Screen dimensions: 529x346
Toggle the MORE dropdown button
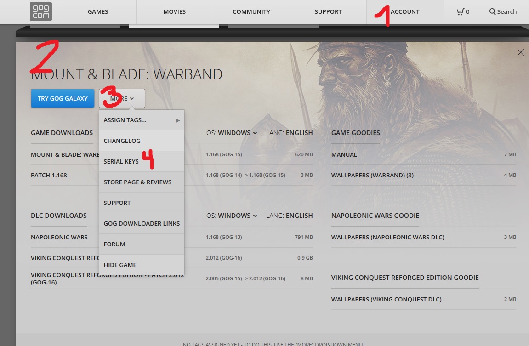point(122,98)
